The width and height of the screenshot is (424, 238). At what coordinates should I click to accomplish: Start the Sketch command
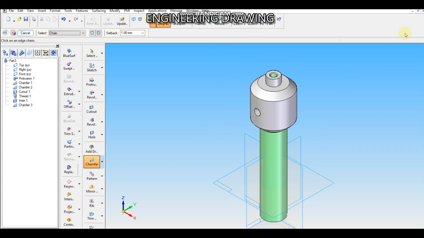point(92,67)
